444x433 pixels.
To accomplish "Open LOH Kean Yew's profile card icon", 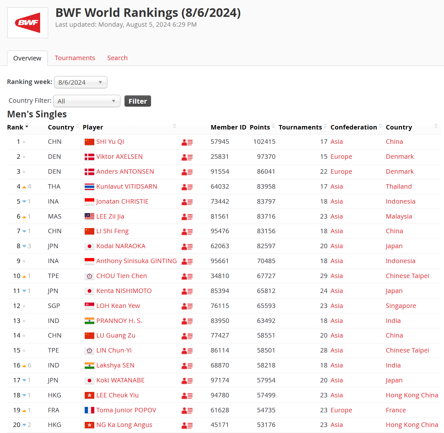I will [x=187, y=306].
